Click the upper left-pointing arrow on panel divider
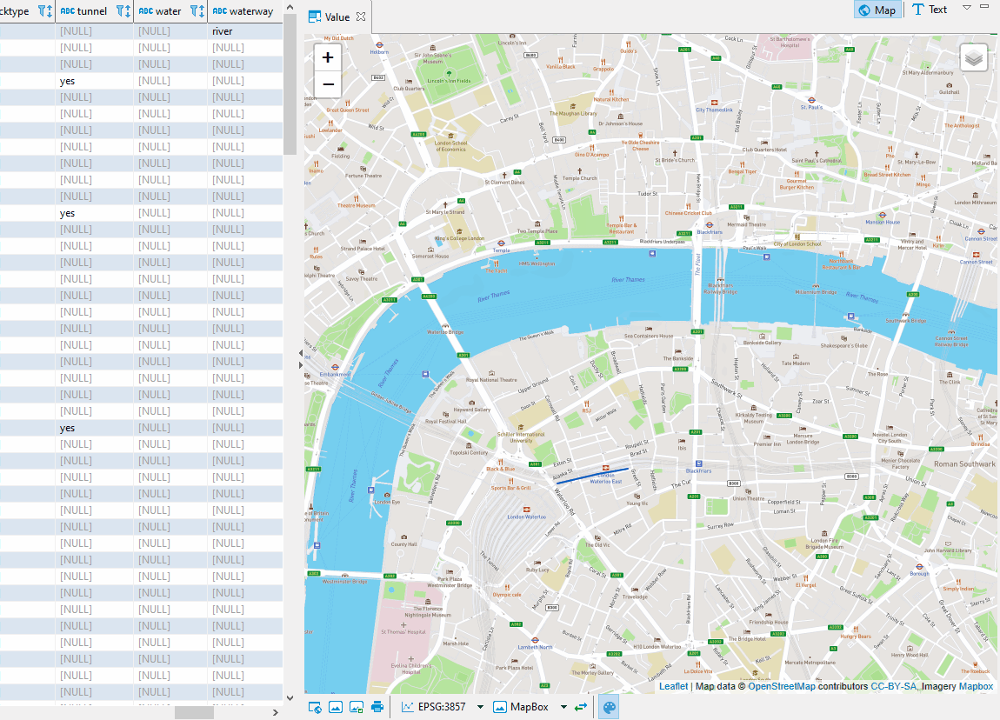The width and height of the screenshot is (1000, 720). coord(300,352)
